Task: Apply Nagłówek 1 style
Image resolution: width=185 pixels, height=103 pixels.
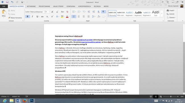Action: pos(129,14)
